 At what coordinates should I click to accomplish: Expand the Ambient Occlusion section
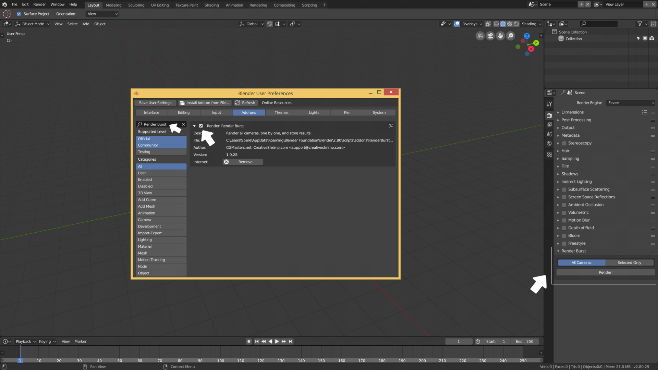(x=558, y=205)
